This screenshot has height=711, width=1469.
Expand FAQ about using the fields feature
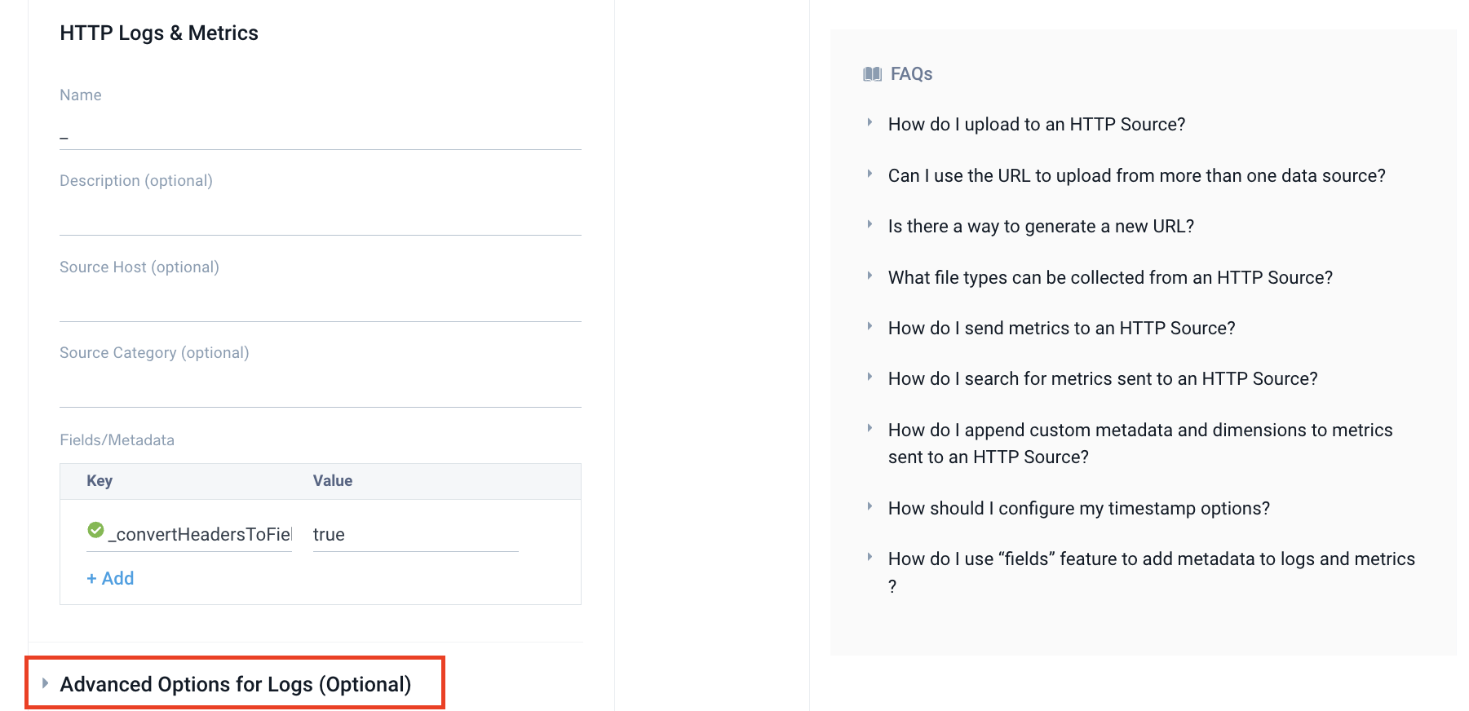pos(1150,559)
